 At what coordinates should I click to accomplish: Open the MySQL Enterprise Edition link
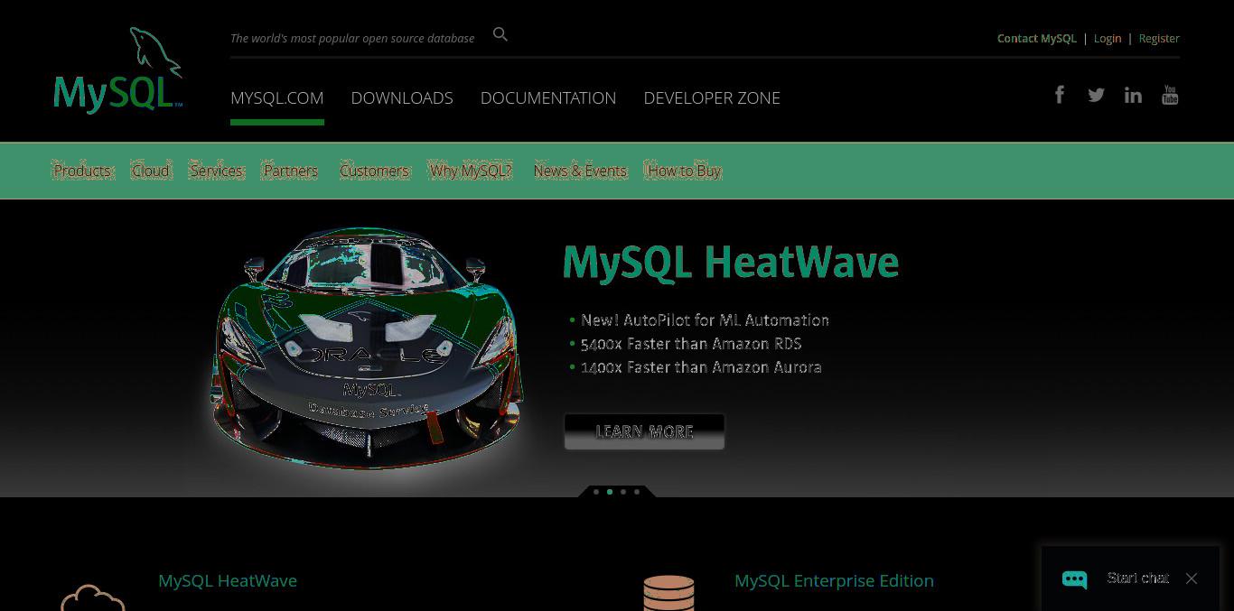coord(834,580)
